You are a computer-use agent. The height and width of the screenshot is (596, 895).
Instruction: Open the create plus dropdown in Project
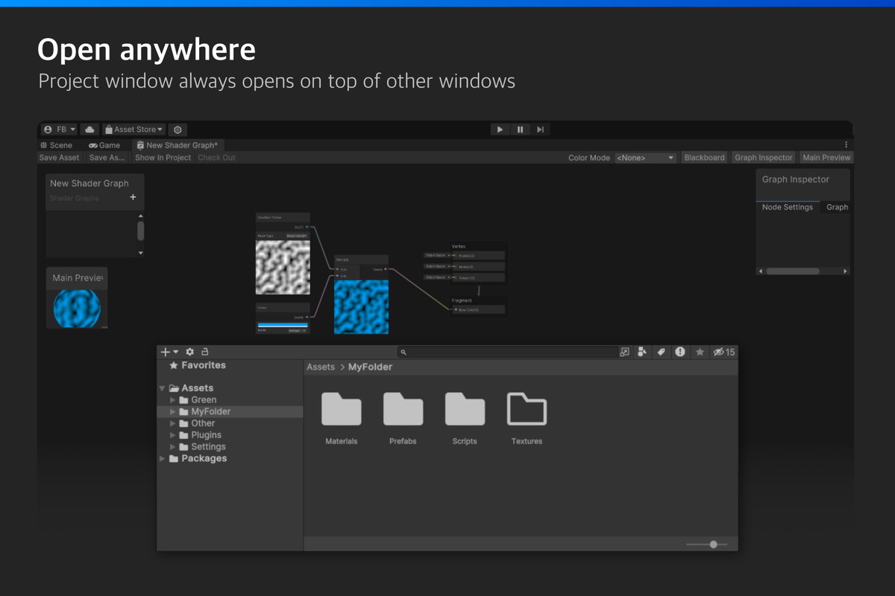(x=170, y=352)
